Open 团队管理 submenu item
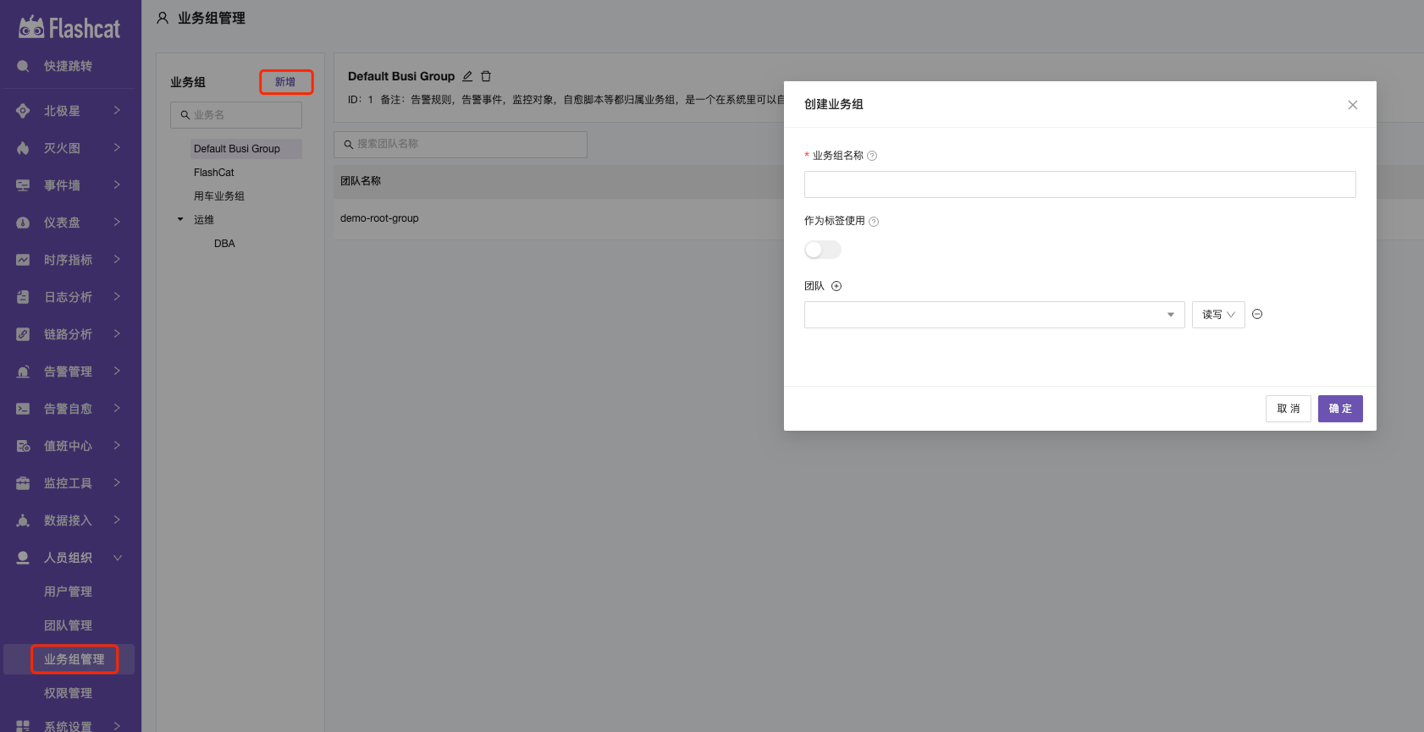Viewport: 1424px width, 732px height. pos(68,625)
